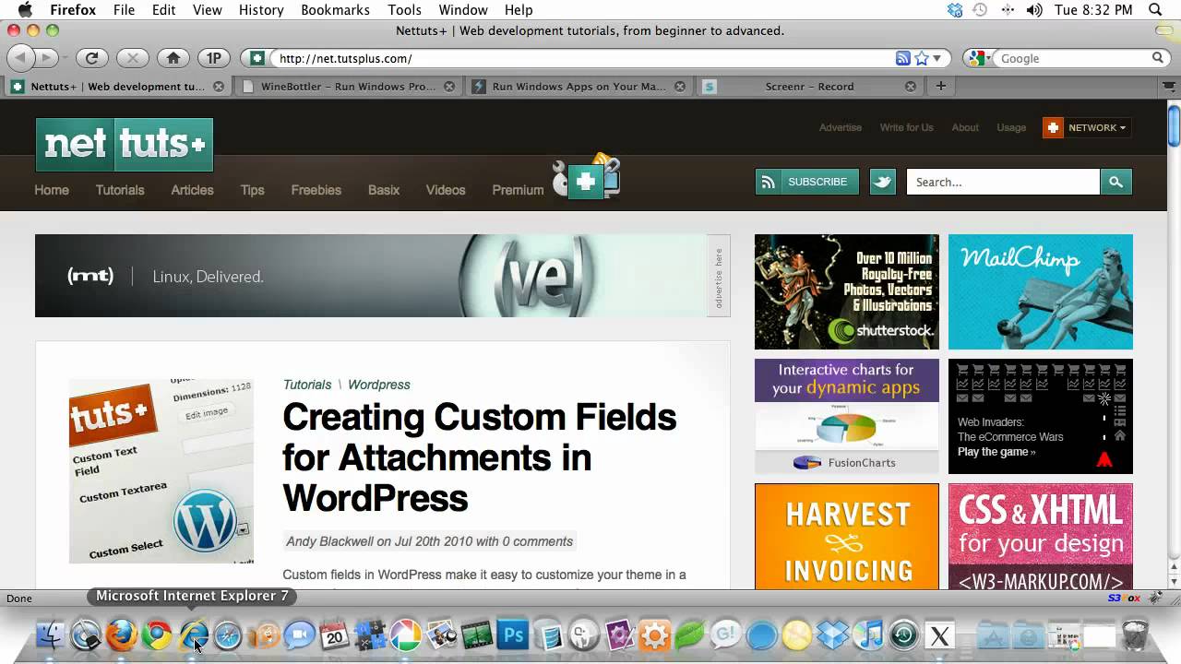Open the Premium navigation link
The height and width of the screenshot is (664, 1181).
point(518,190)
